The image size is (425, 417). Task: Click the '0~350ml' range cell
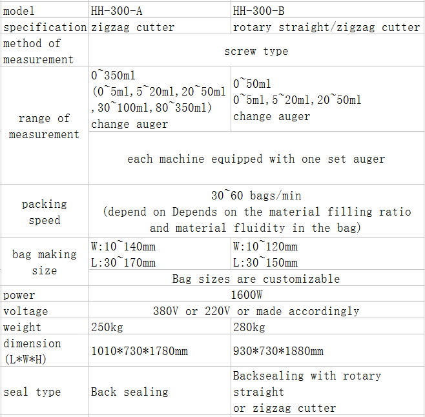pos(159,99)
